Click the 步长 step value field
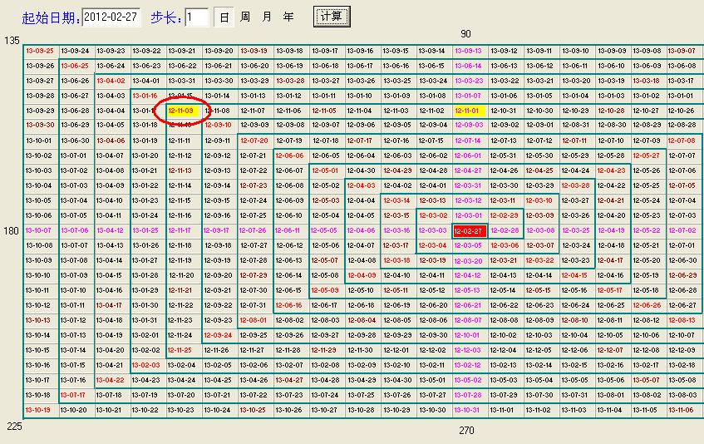The width and height of the screenshot is (704, 444). pyautogui.click(x=197, y=17)
